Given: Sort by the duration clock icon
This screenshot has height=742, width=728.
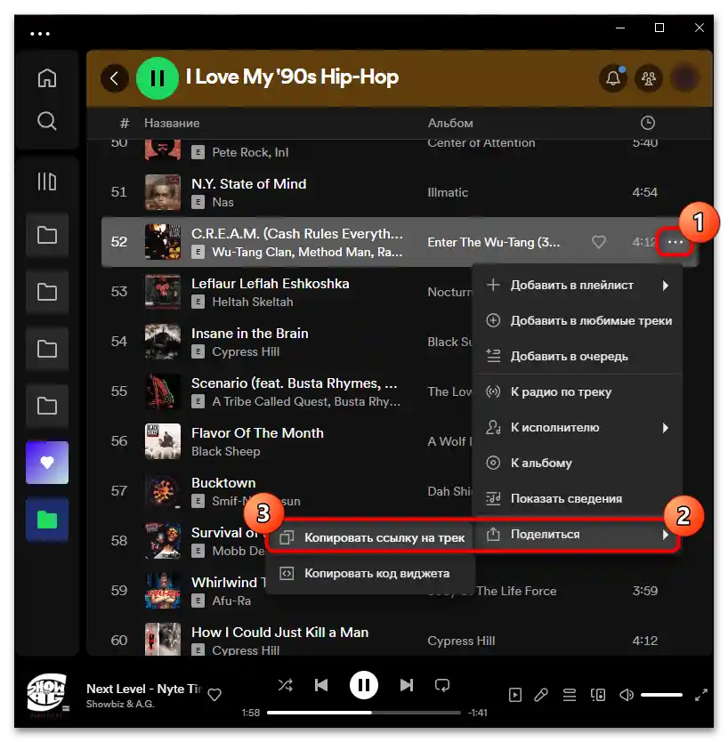Looking at the screenshot, I should [x=648, y=123].
